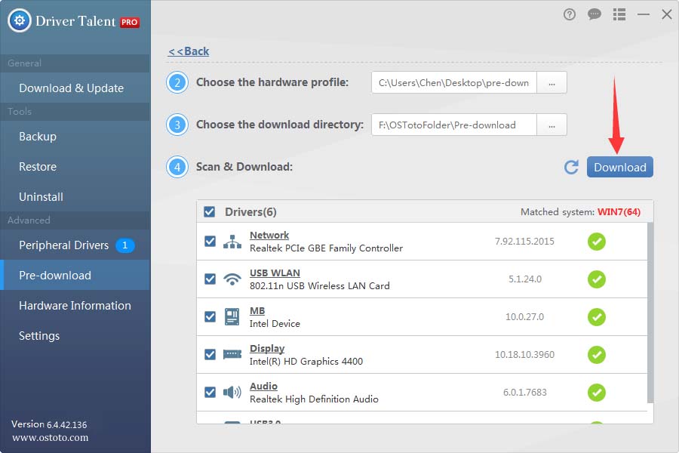The image size is (679, 453).
Task: Open the Download & Update section
Action: point(75,88)
